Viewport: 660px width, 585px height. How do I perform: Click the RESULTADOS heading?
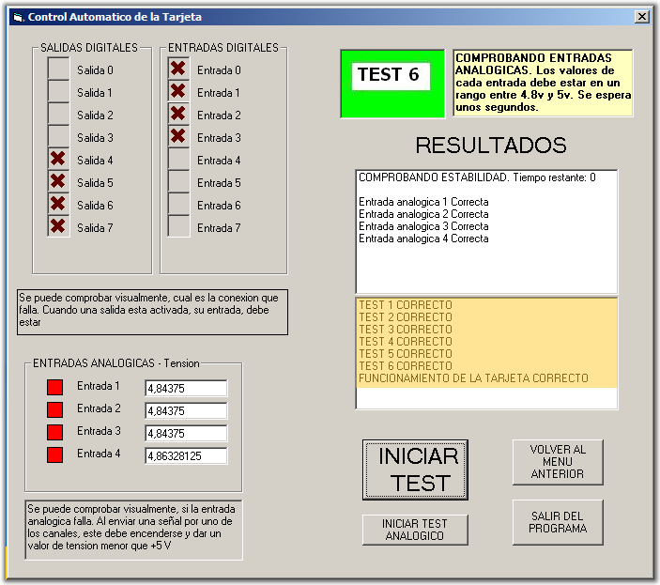point(491,146)
